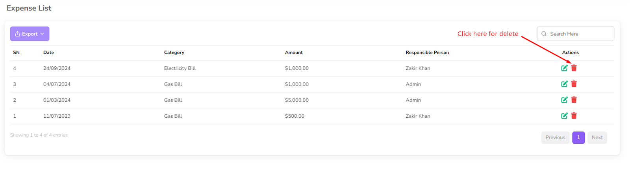
Task: Sort table by SN column header
Action: tap(16, 53)
